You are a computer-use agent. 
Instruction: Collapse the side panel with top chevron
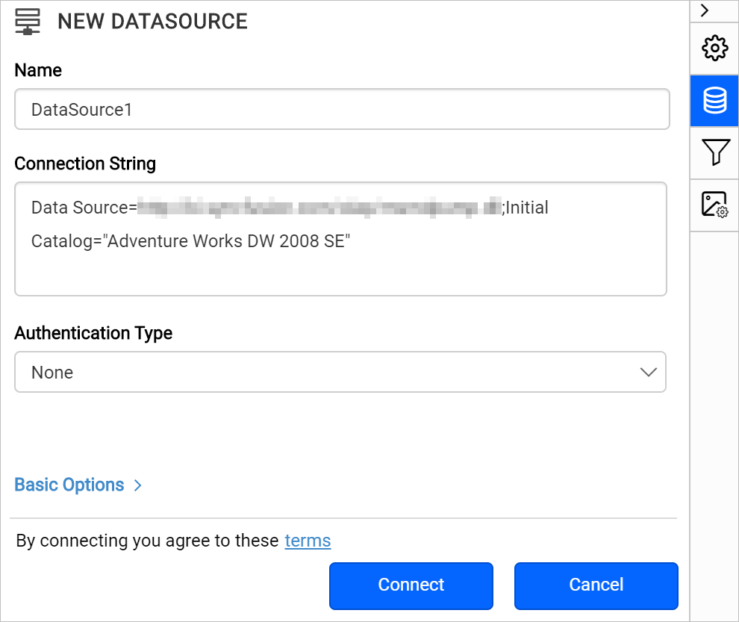(x=705, y=10)
